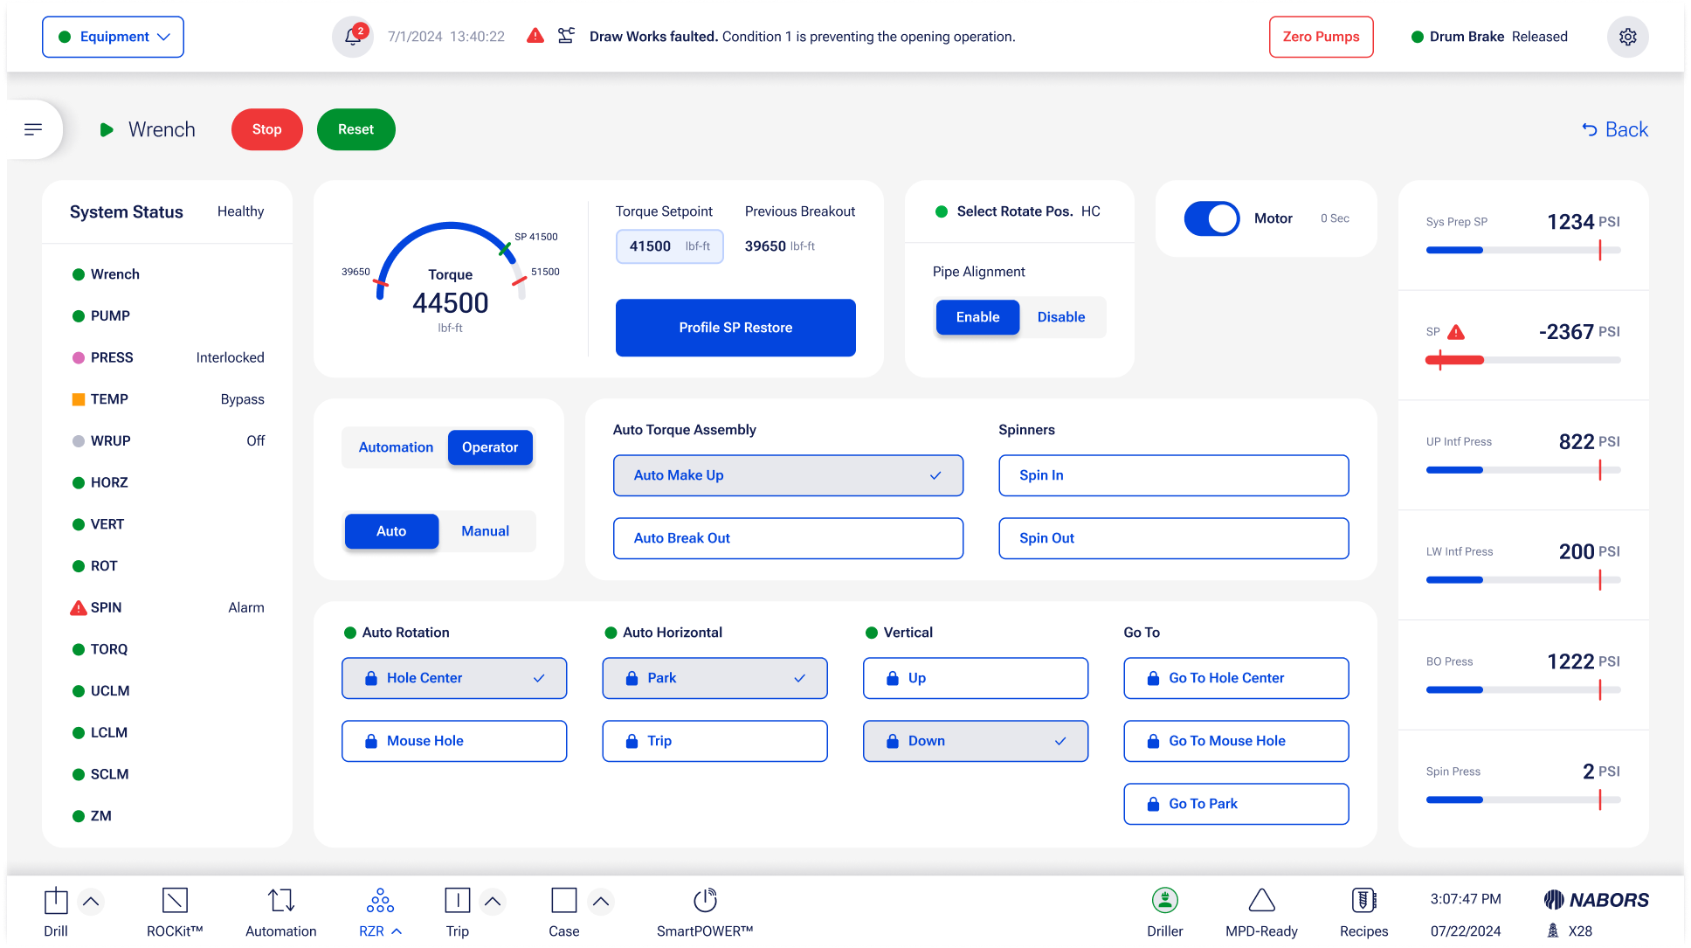Click the red Stop button

(266, 129)
